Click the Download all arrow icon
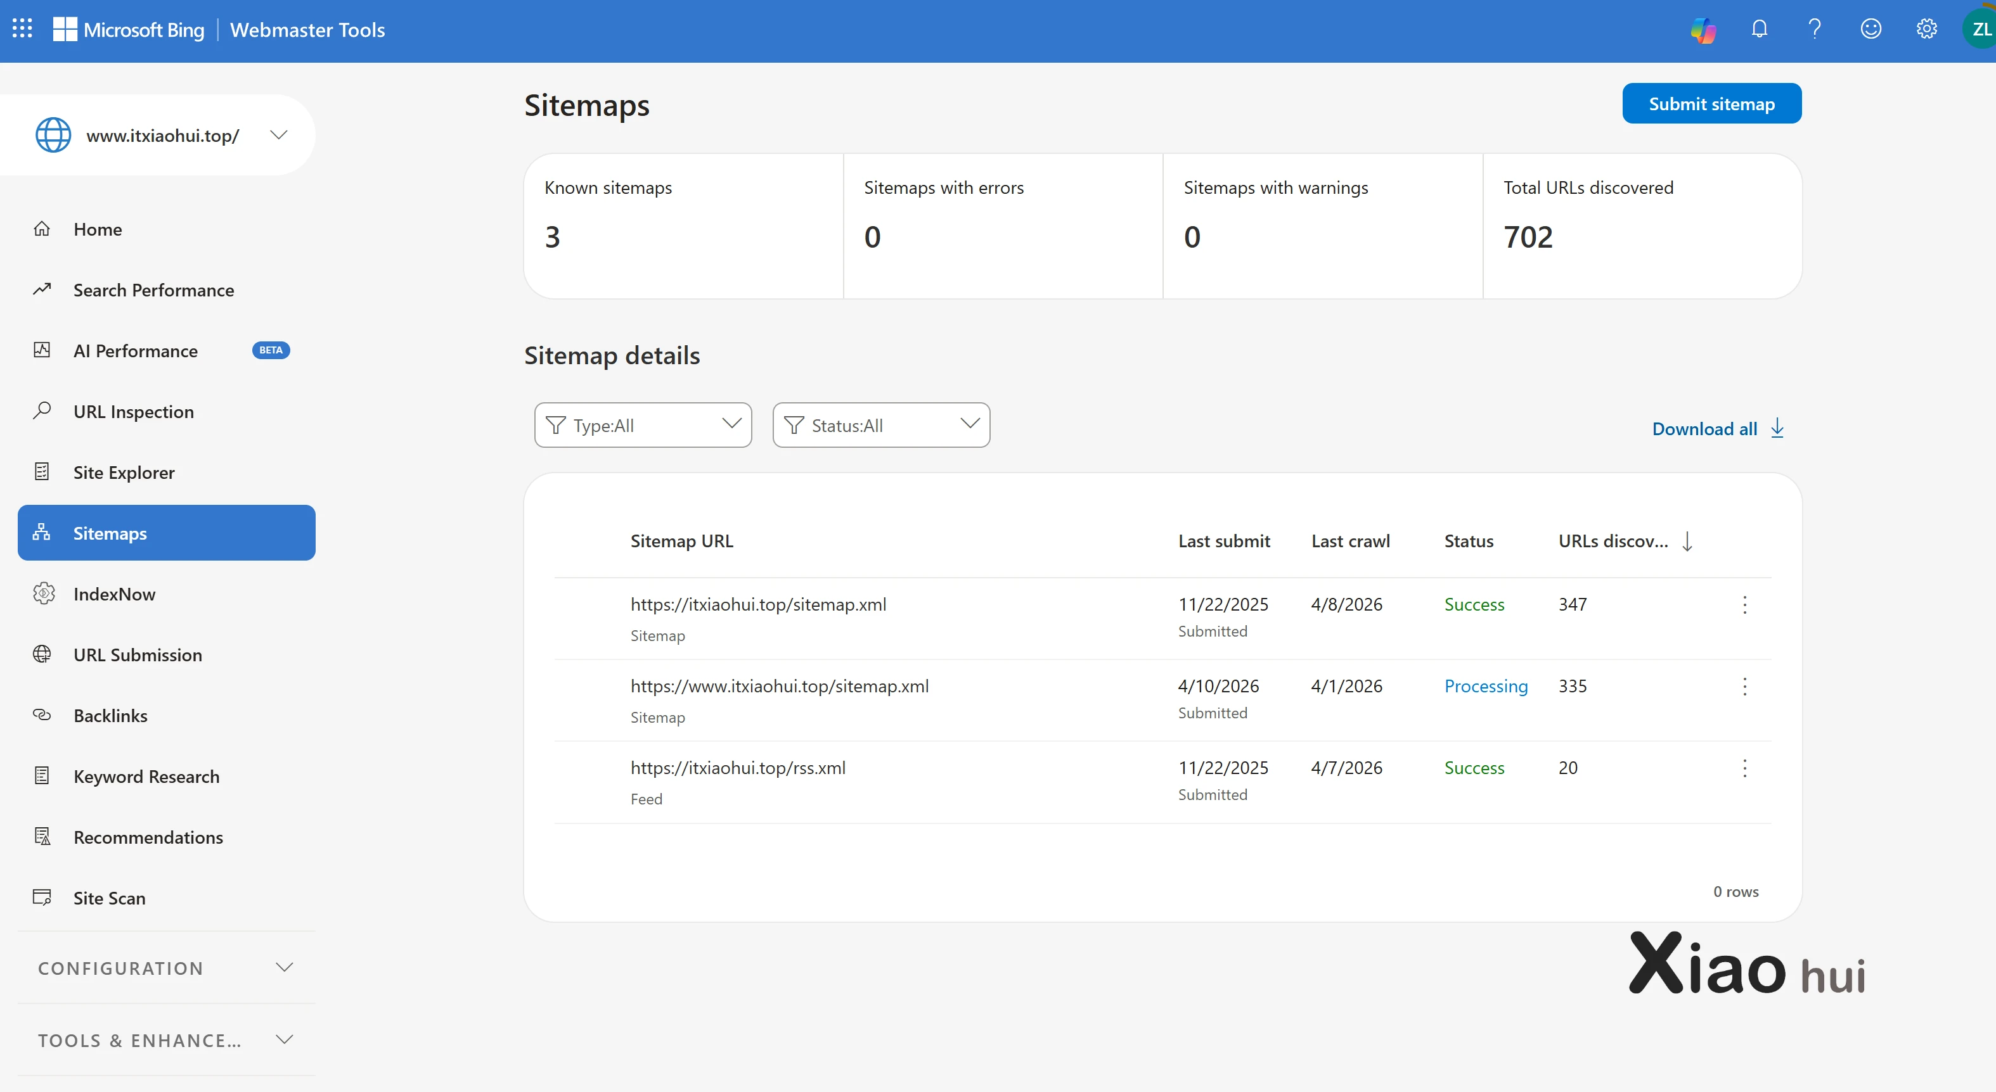Screen dimensions: 1996x1092 pyautogui.click(x=1777, y=428)
